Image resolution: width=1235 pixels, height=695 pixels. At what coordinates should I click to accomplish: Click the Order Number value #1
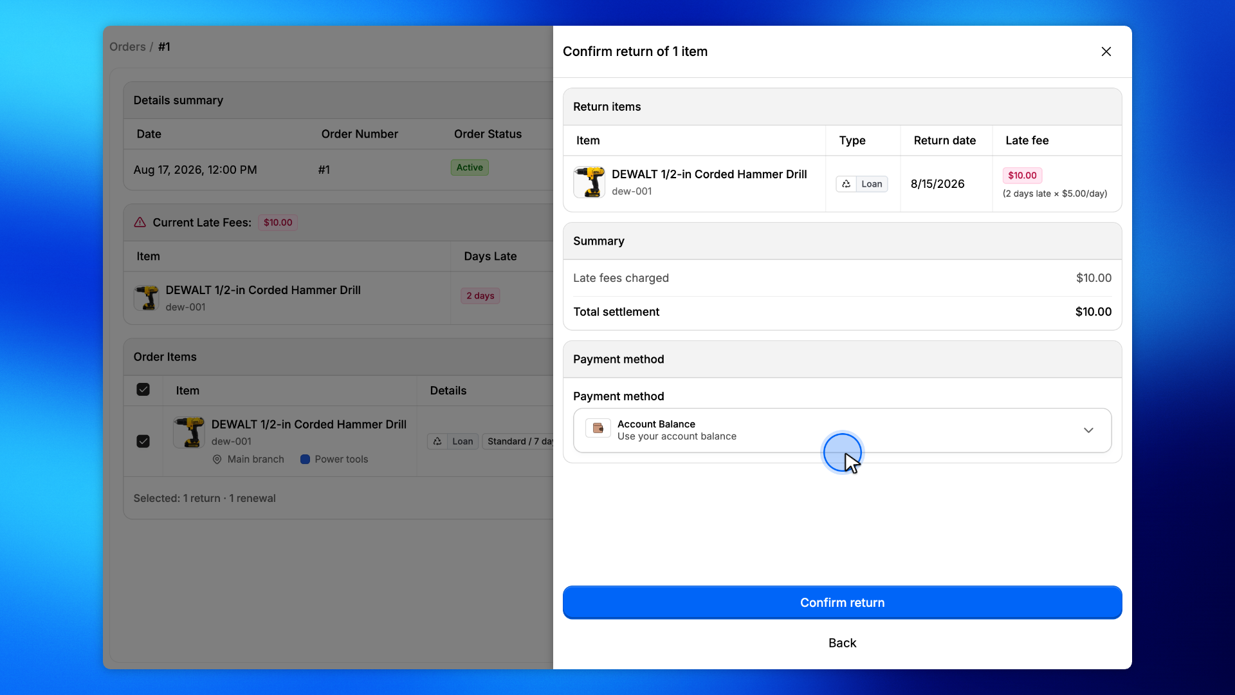tap(324, 170)
